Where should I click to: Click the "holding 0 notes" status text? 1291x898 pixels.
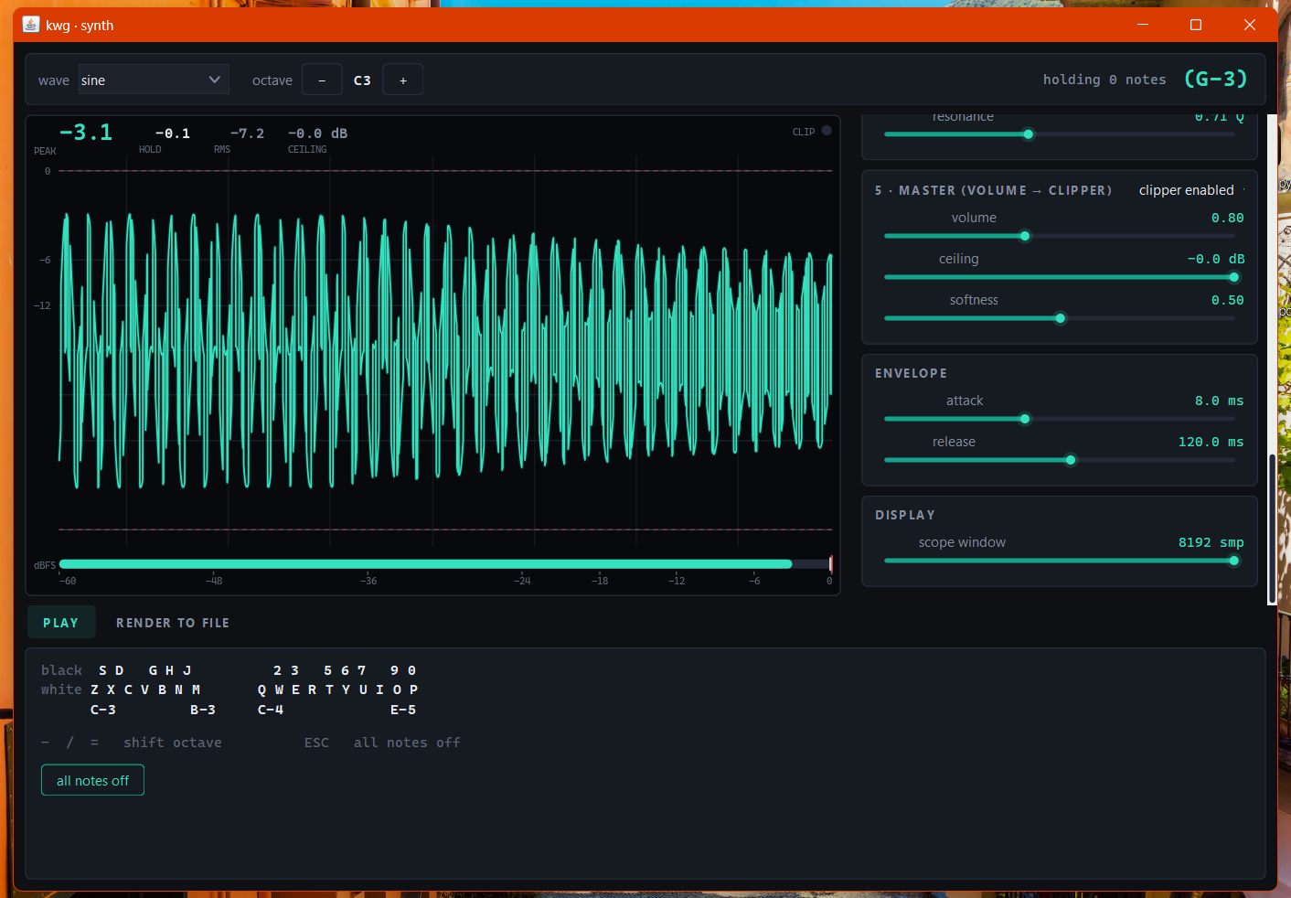point(1104,80)
